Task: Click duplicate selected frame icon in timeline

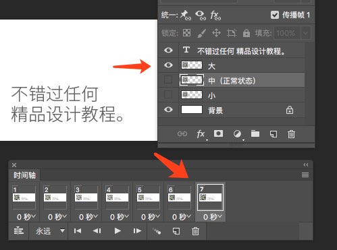Action: pos(176,231)
